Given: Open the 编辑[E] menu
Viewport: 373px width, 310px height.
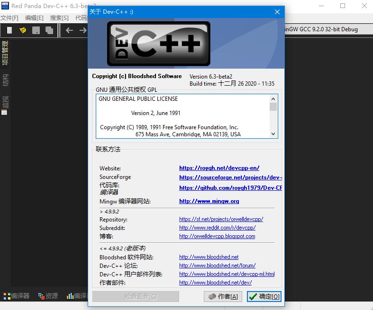Looking at the screenshot, I should click(34, 18).
